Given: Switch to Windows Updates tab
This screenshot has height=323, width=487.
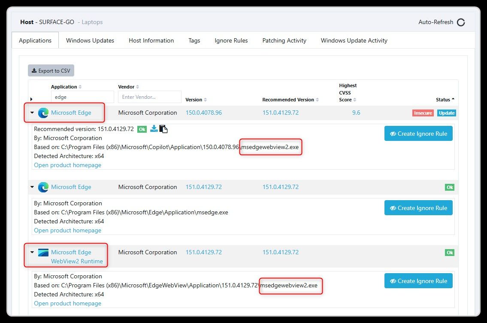Looking at the screenshot, I should (x=90, y=40).
